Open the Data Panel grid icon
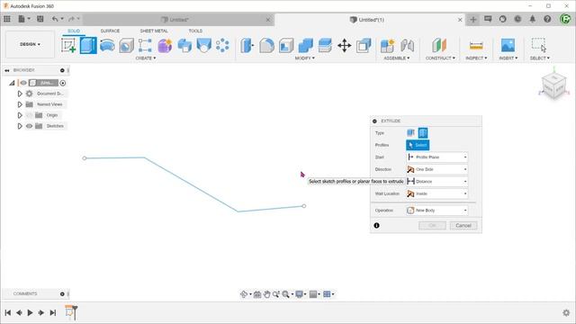The image size is (576, 324). [x=7, y=19]
